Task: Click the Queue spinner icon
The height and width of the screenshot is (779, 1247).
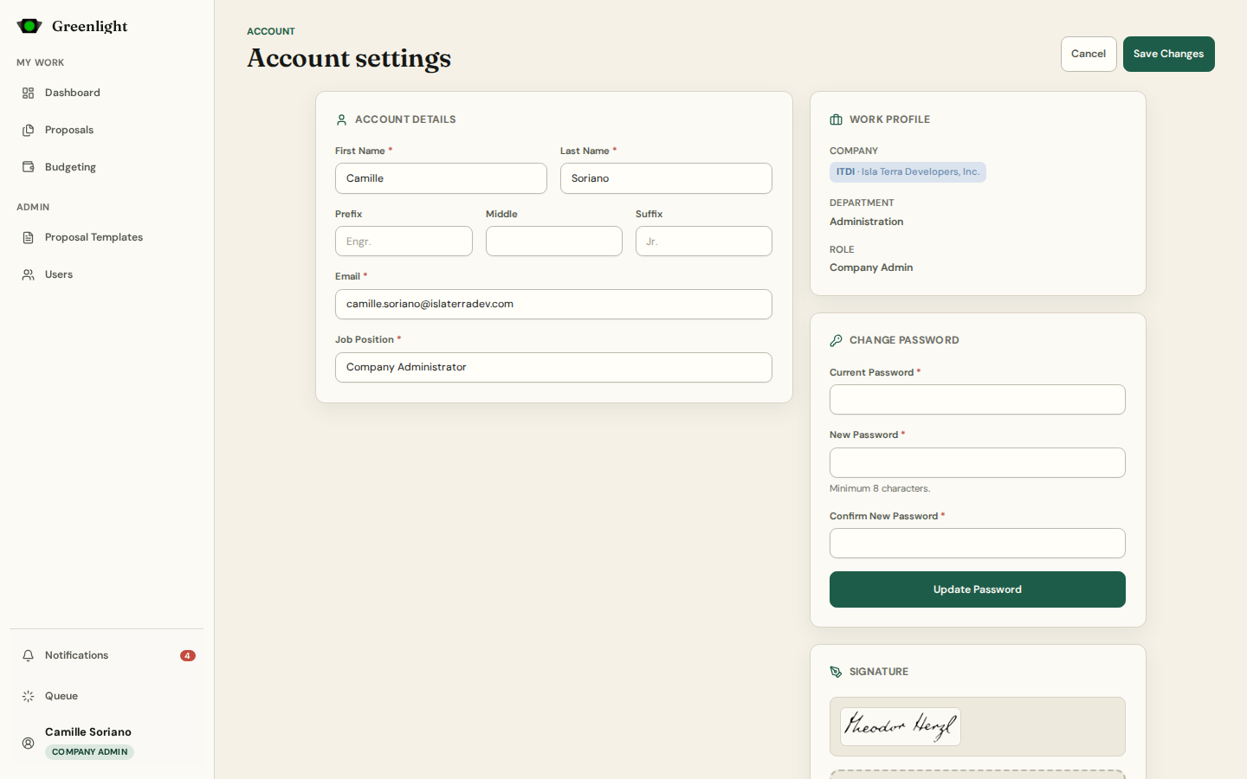Action: point(29,696)
